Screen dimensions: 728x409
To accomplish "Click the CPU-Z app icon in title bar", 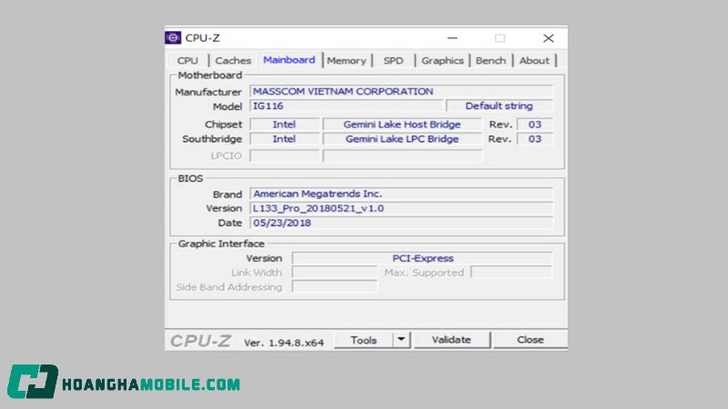I will tap(173, 38).
